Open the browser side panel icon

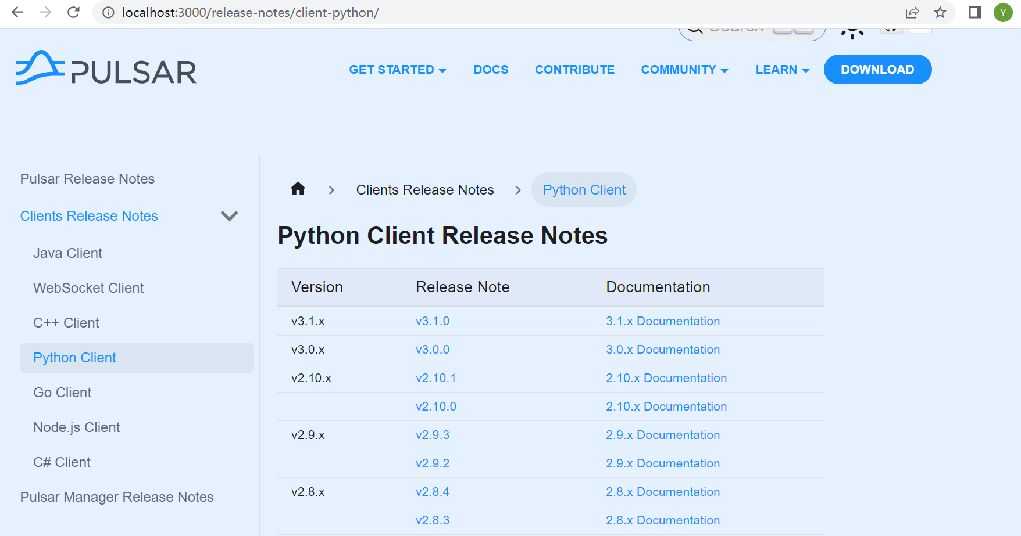click(975, 12)
